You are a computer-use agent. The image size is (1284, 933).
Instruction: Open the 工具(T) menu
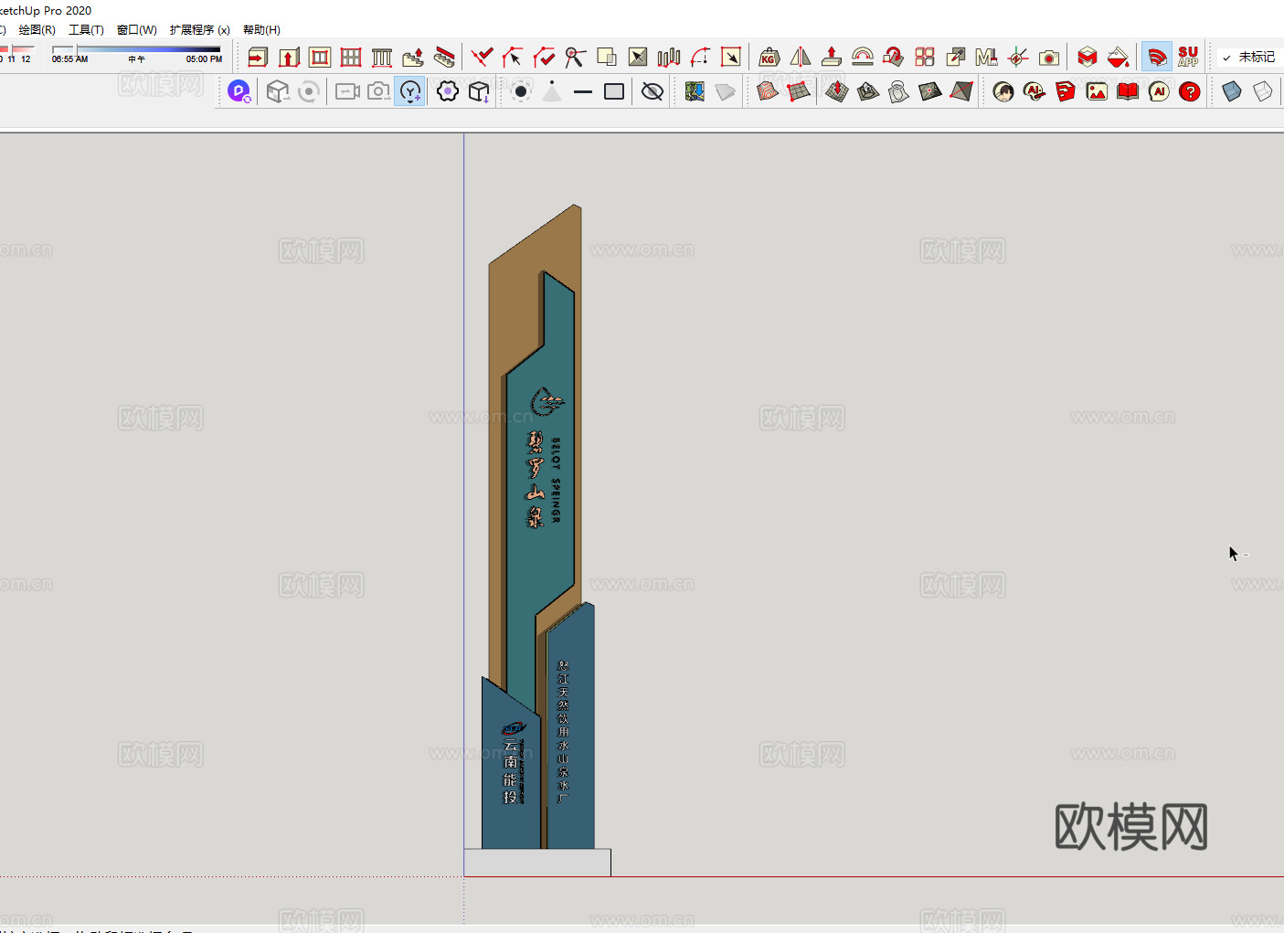[86, 30]
